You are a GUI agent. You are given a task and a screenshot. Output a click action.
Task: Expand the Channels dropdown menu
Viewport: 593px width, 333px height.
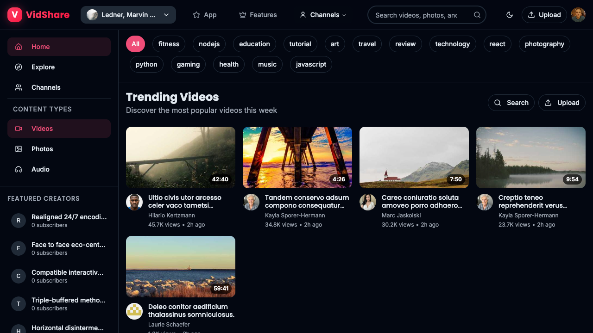pyautogui.click(x=323, y=15)
